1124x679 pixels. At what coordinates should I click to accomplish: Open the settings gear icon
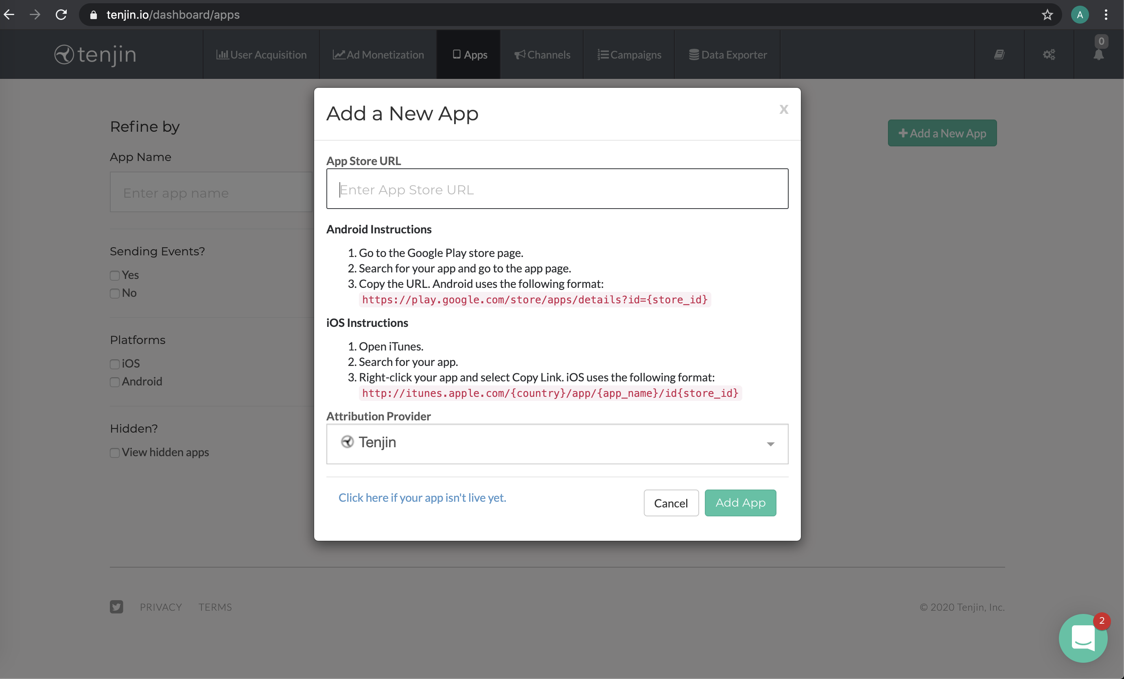[1049, 54]
